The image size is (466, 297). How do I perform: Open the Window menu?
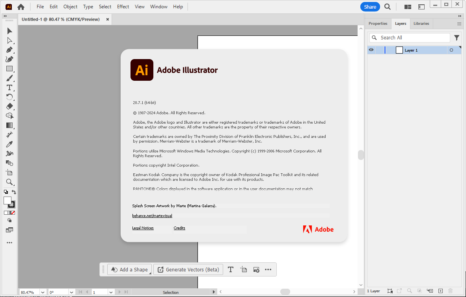pos(159,7)
